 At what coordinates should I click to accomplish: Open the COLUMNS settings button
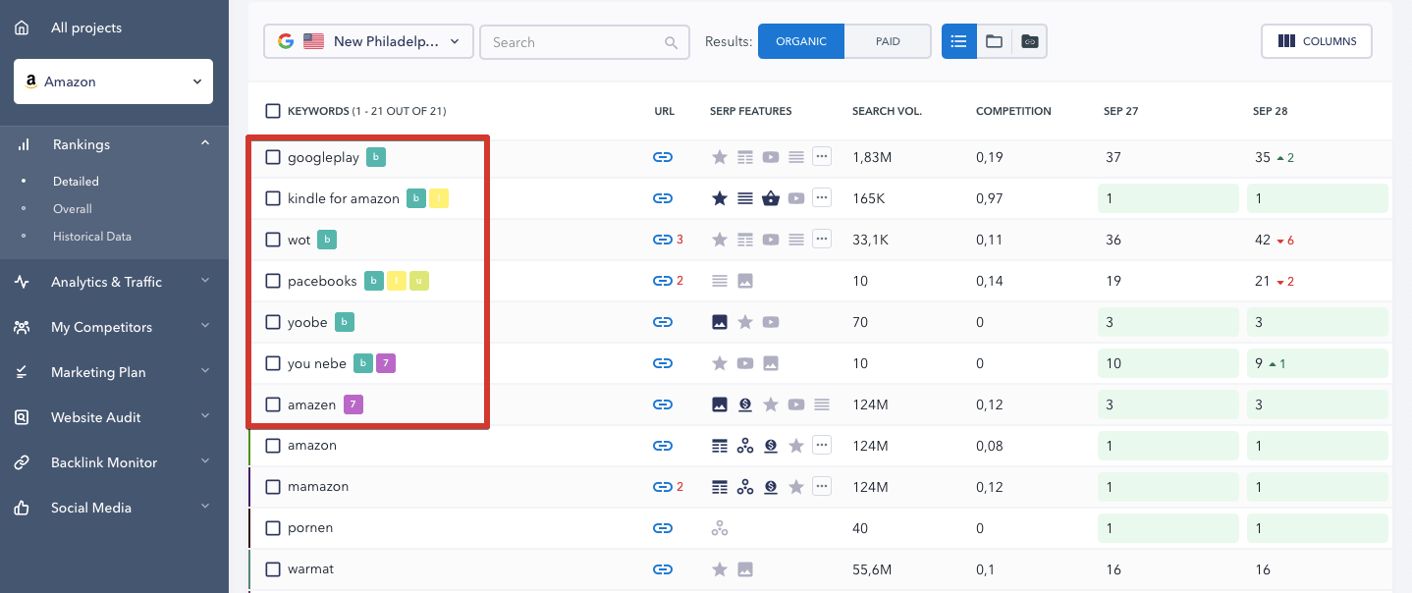pyautogui.click(x=1317, y=41)
